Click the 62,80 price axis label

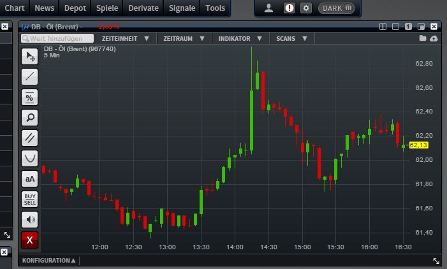(424, 63)
